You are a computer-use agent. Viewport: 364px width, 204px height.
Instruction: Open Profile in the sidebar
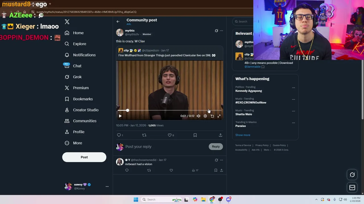[75, 132]
